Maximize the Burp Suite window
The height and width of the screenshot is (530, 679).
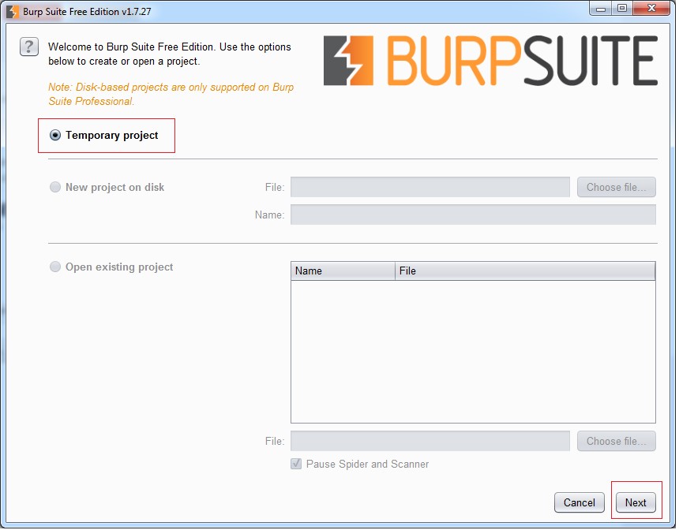point(622,9)
